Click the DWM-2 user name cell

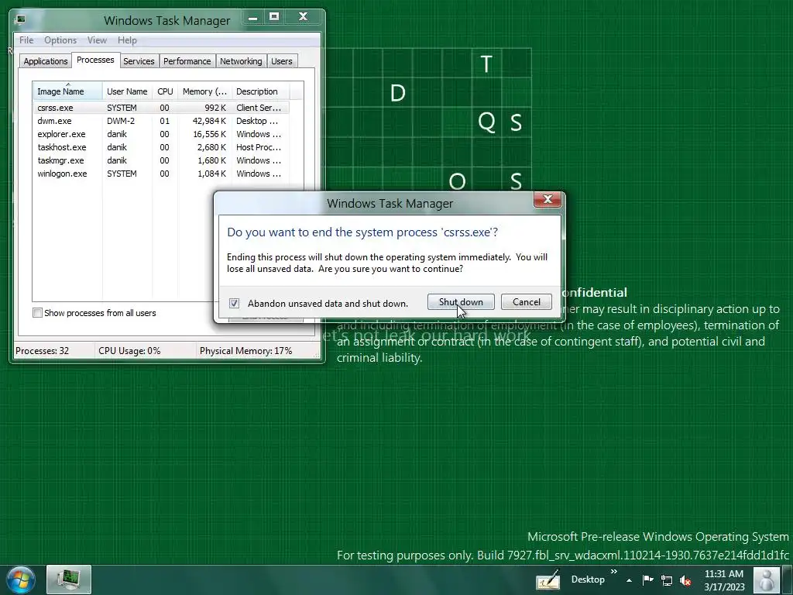121,121
